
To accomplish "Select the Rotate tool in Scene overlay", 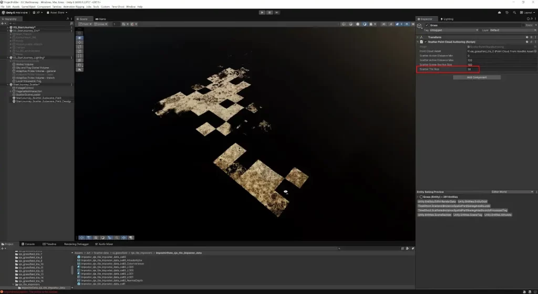I will (x=80, y=47).
